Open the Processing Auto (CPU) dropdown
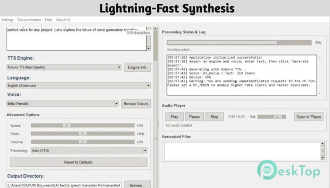Image resolution: width=330 pixels, height=188 pixels. tap(89, 150)
